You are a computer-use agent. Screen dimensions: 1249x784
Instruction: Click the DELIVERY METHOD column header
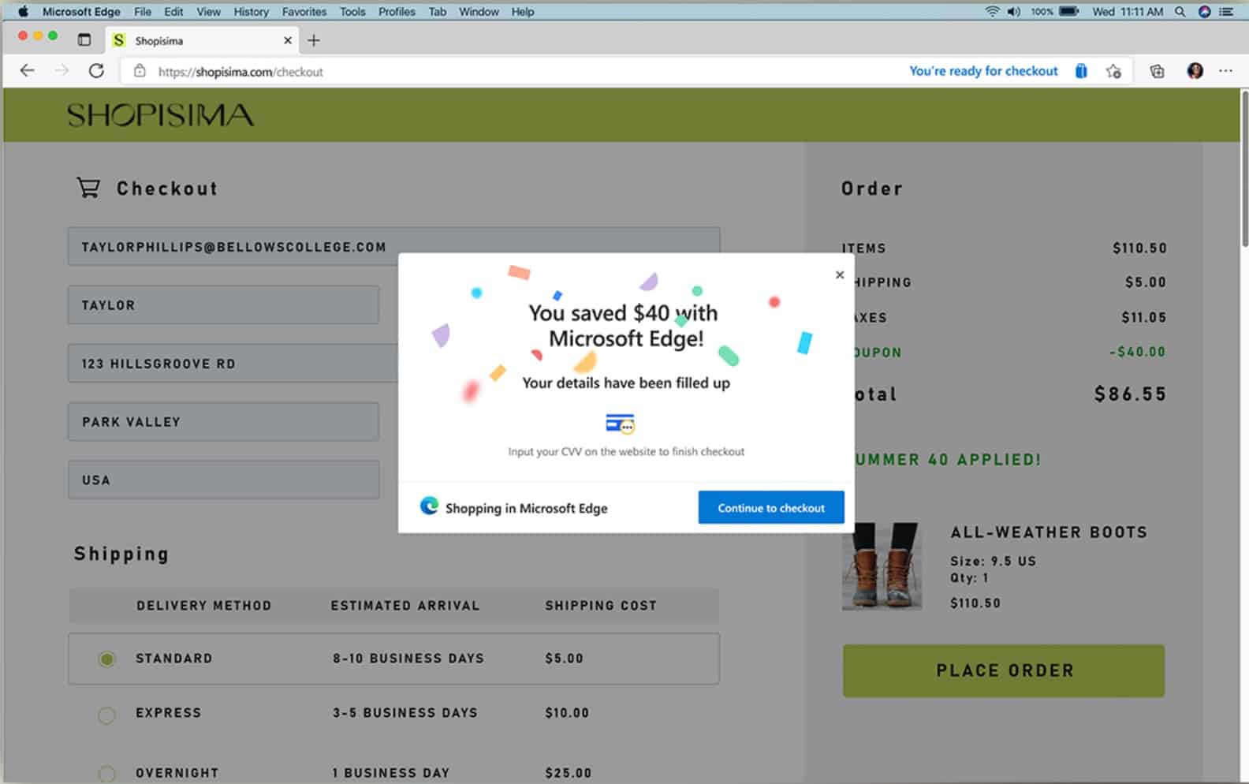[x=203, y=606]
